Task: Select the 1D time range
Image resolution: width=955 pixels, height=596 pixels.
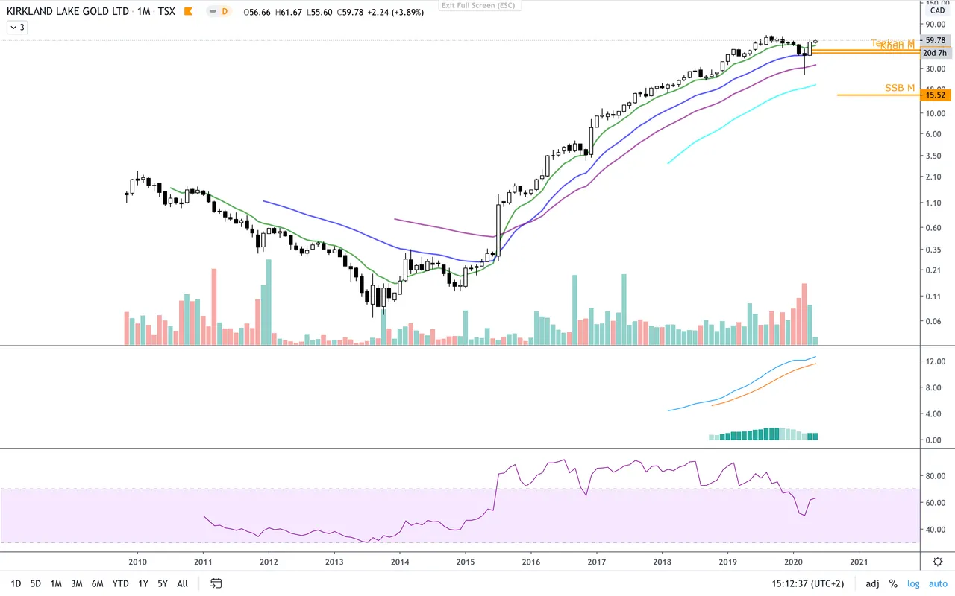Action: click(16, 584)
